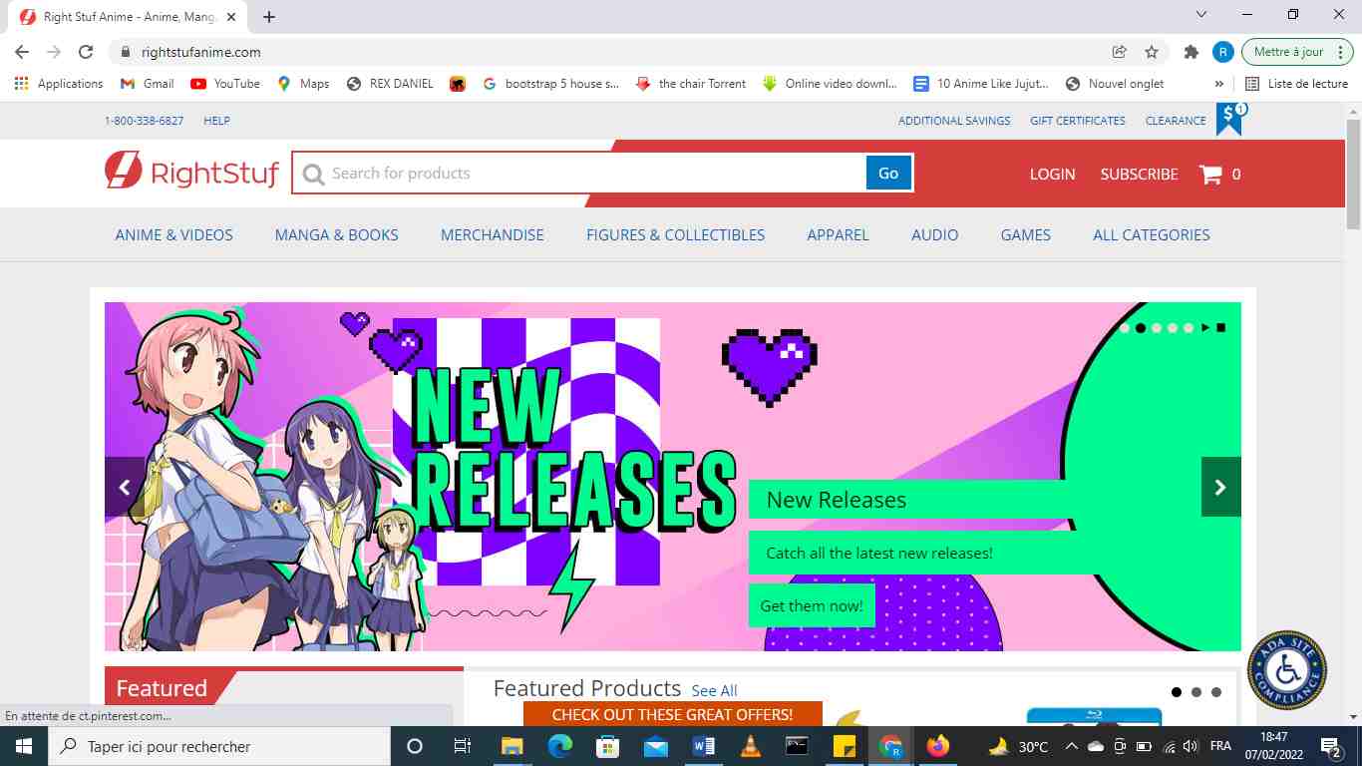The height and width of the screenshot is (766, 1362).
Task: Open the GIFT CERTIFICATES link
Action: click(1078, 121)
